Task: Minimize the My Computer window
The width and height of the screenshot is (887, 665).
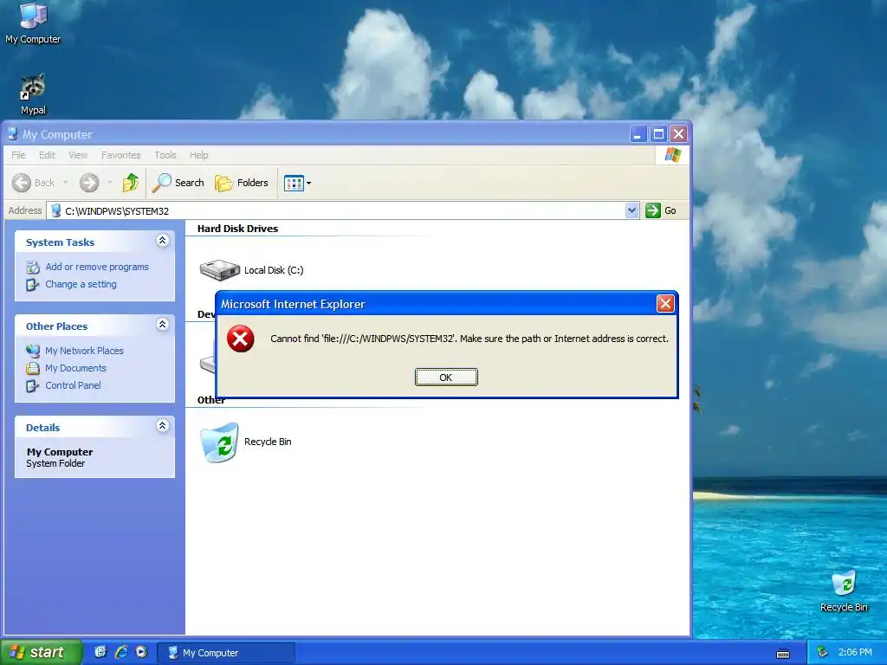Action: (x=638, y=134)
